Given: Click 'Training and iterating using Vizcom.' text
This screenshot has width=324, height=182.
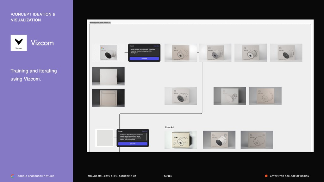Looking at the screenshot, I should 34,75.
